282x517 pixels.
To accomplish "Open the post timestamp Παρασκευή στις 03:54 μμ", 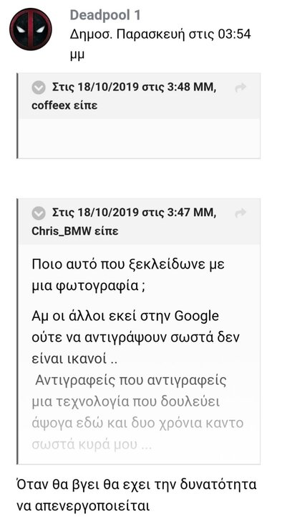I will (x=160, y=44).
